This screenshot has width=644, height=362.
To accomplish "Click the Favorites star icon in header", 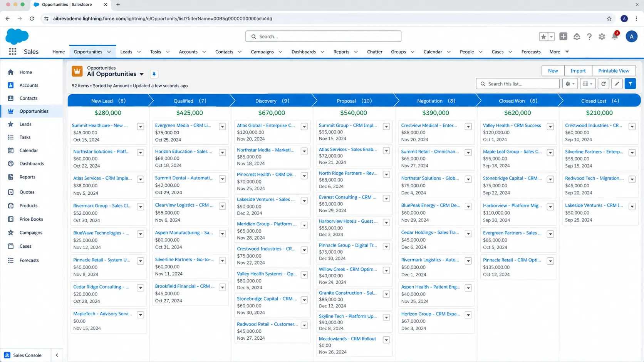I will (543, 37).
